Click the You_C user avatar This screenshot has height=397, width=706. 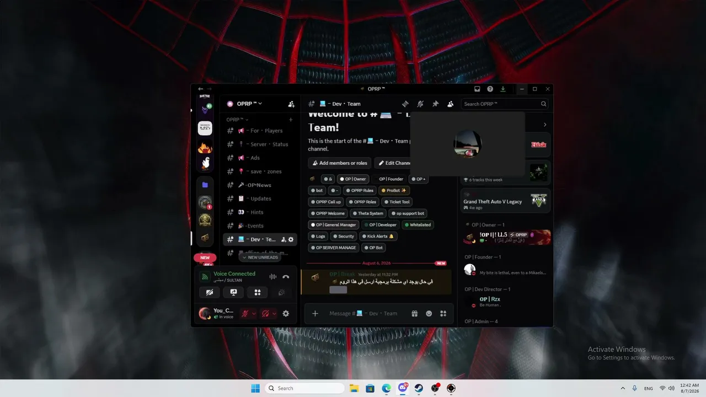(x=205, y=313)
